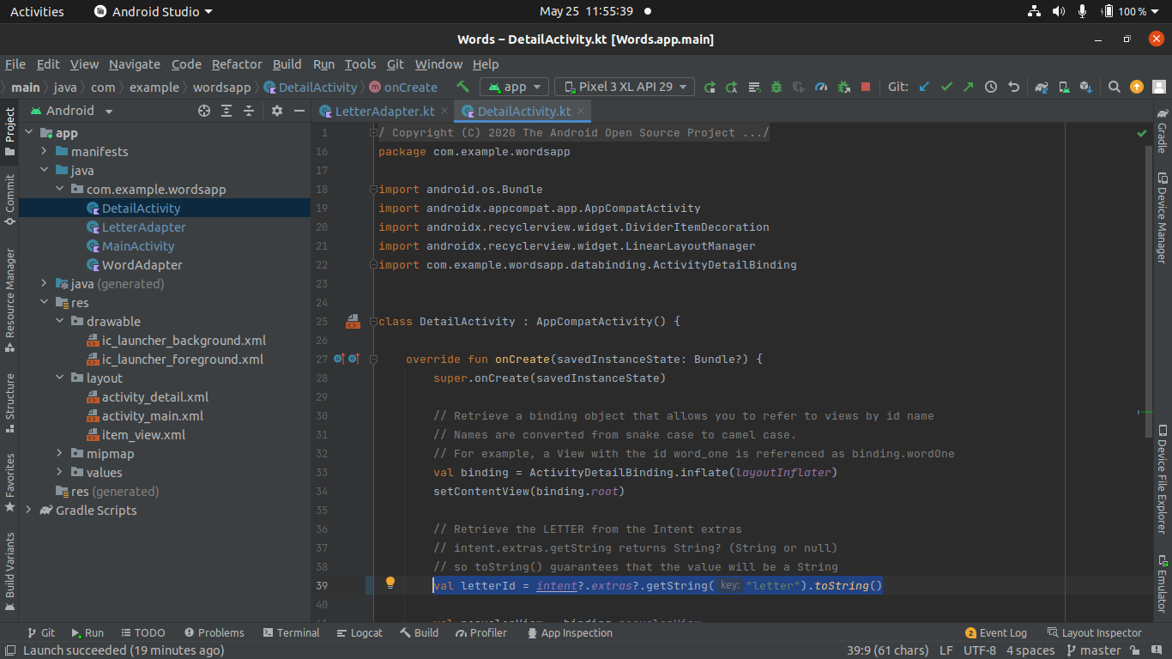The width and height of the screenshot is (1172, 659).
Task: Open Project panel settings gear
Action: point(276,111)
